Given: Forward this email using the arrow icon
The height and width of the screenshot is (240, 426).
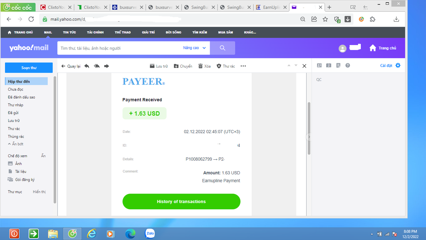Looking at the screenshot, I should [106, 66].
